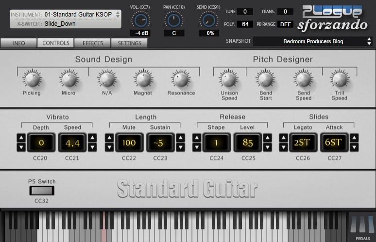The width and height of the screenshot is (376, 242).
Task: Increase Vibrato Speed with up arrow
Action: [92, 138]
